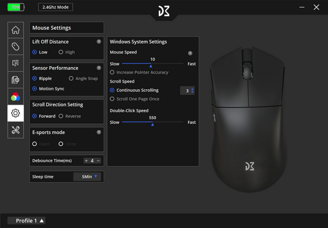Click the mouse preview image

(248, 119)
